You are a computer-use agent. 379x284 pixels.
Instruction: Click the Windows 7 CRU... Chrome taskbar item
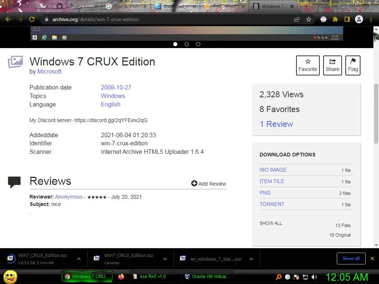(87, 277)
